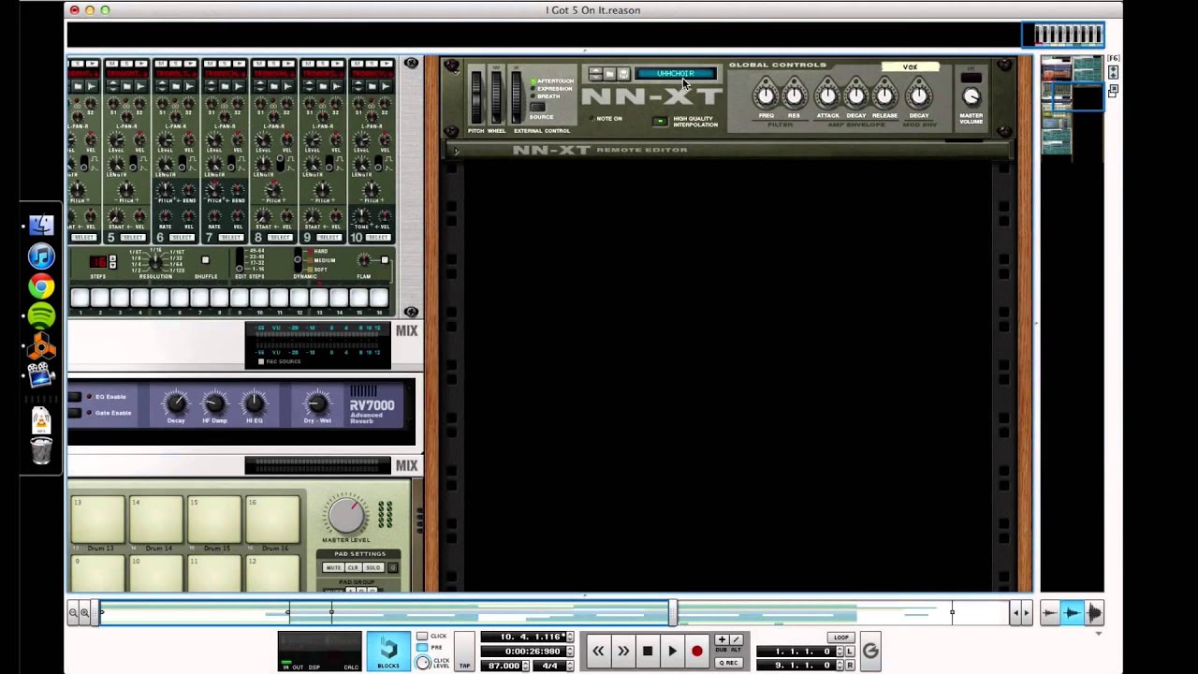Image resolution: width=1198 pixels, height=674 pixels.
Task: Select the largest waveform zoom icon
Action: tap(1093, 613)
